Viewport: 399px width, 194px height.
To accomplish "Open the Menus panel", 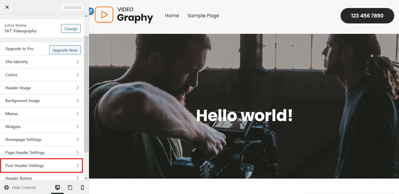I will click(x=42, y=114).
